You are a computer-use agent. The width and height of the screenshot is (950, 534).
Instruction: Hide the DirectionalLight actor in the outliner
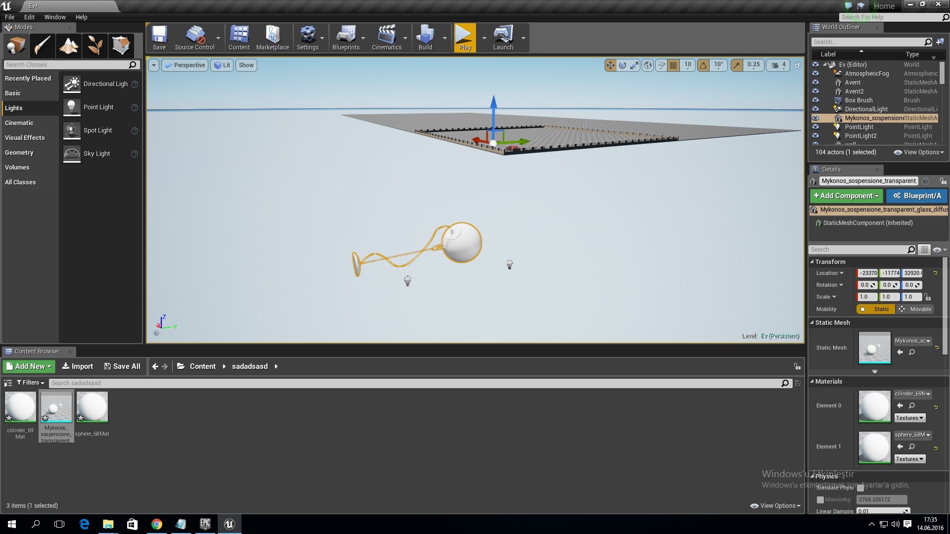pyautogui.click(x=815, y=109)
